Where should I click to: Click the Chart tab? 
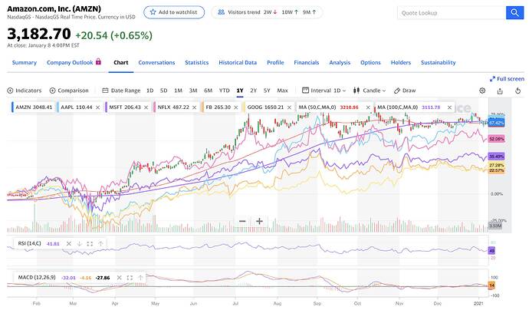click(121, 62)
